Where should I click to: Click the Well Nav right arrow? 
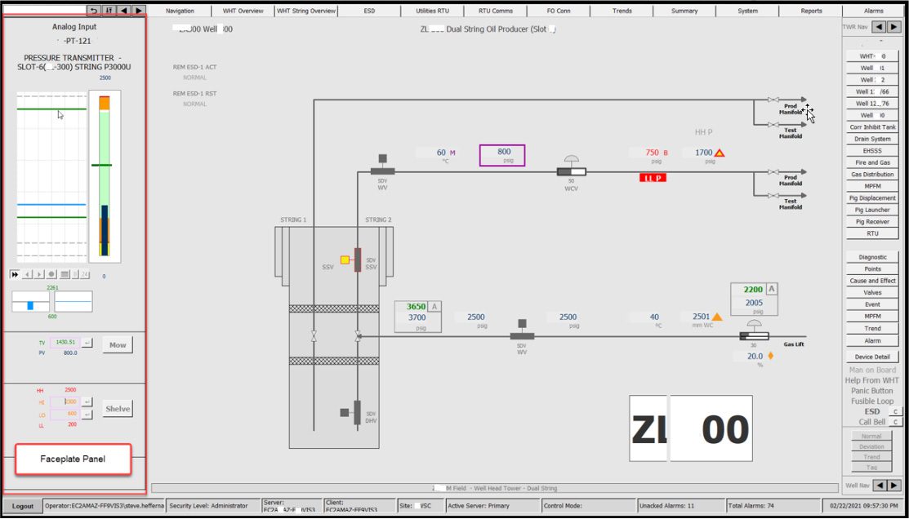pyautogui.click(x=894, y=485)
